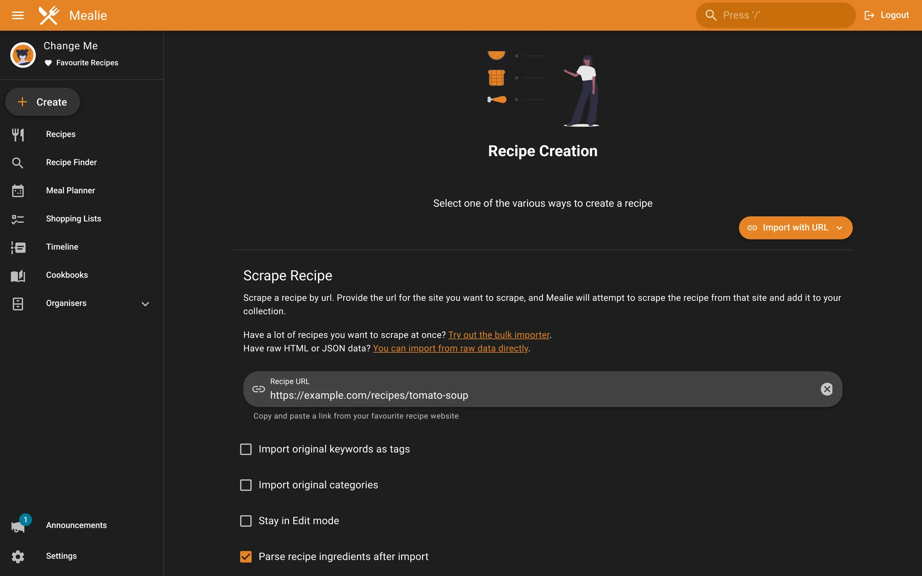Click the Mealie title text
Image resolution: width=922 pixels, height=576 pixels.
click(x=88, y=15)
